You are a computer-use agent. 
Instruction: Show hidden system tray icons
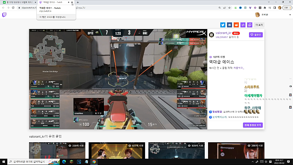252,162
